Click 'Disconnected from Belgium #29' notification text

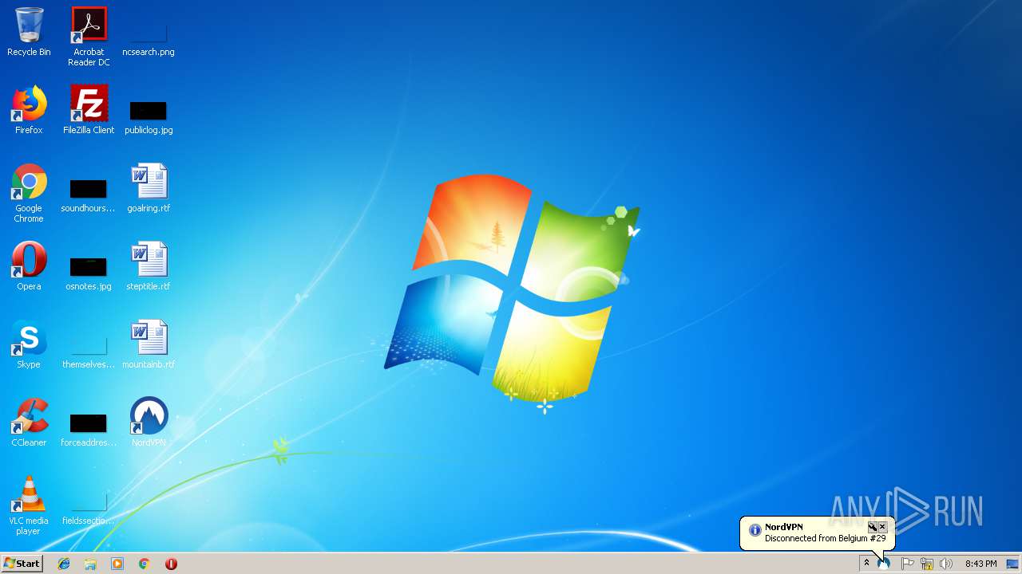coord(825,538)
